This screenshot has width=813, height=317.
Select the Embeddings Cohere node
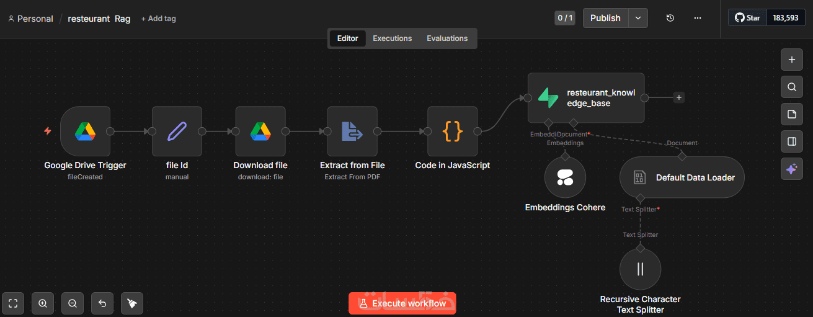pyautogui.click(x=565, y=177)
